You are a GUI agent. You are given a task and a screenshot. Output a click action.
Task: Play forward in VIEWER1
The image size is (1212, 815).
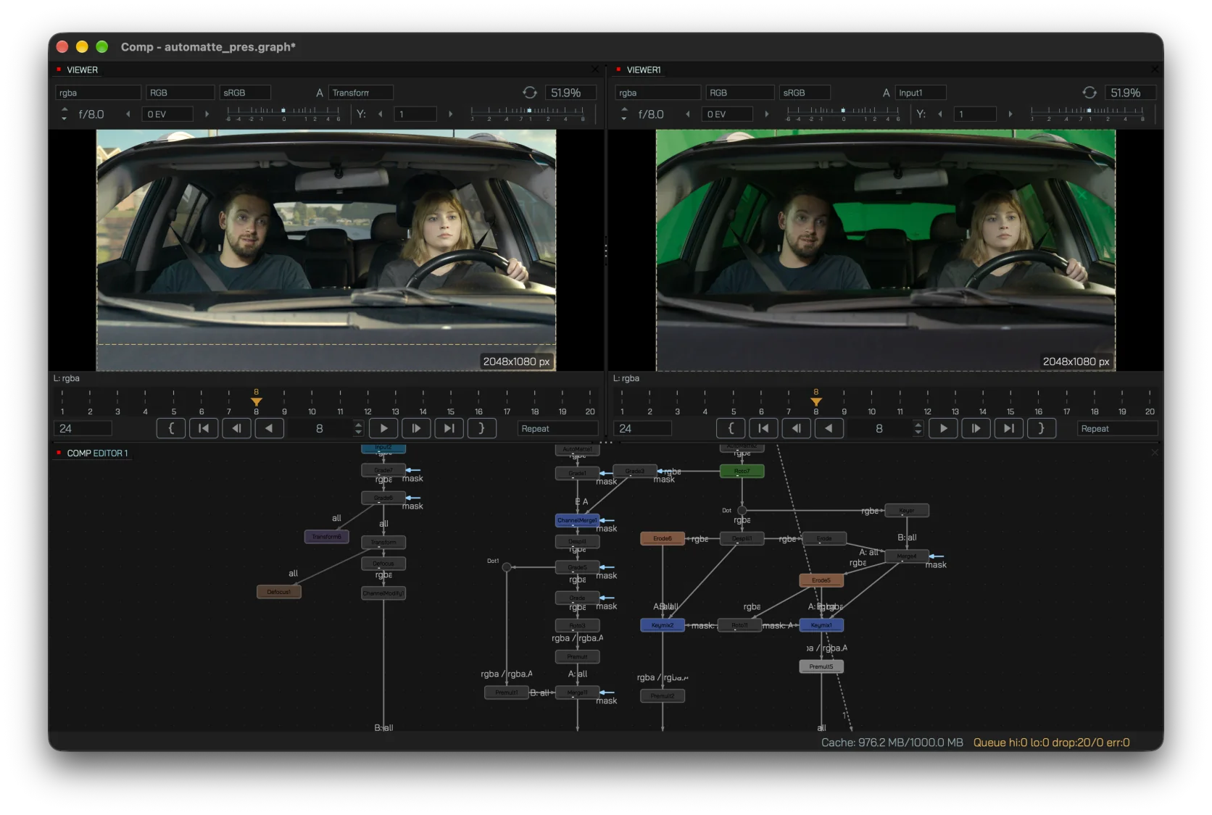click(x=943, y=428)
